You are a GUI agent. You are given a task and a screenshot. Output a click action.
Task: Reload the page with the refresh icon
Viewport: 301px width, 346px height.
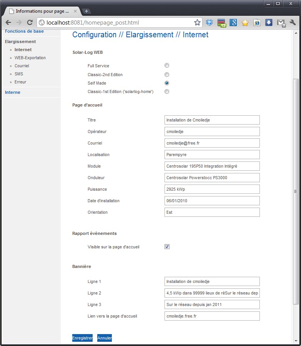click(x=30, y=23)
